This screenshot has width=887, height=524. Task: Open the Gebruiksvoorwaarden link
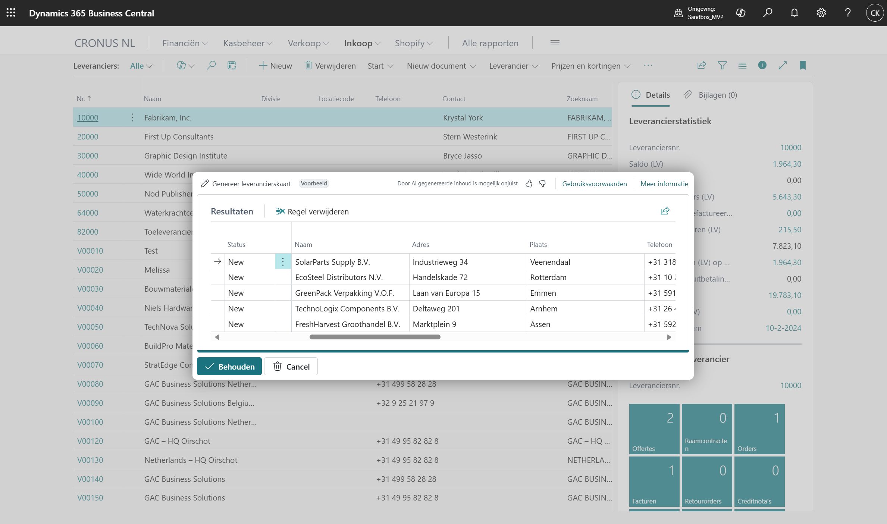594,183
